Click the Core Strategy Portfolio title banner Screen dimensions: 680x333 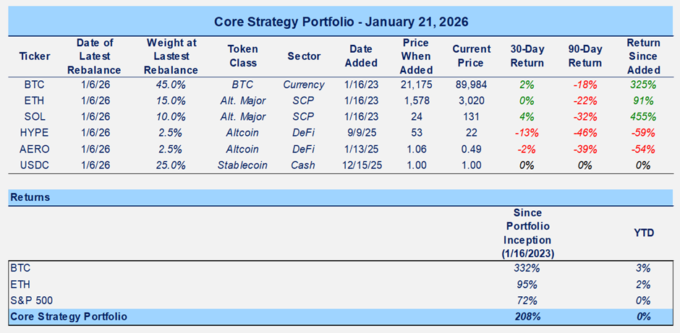coord(341,22)
